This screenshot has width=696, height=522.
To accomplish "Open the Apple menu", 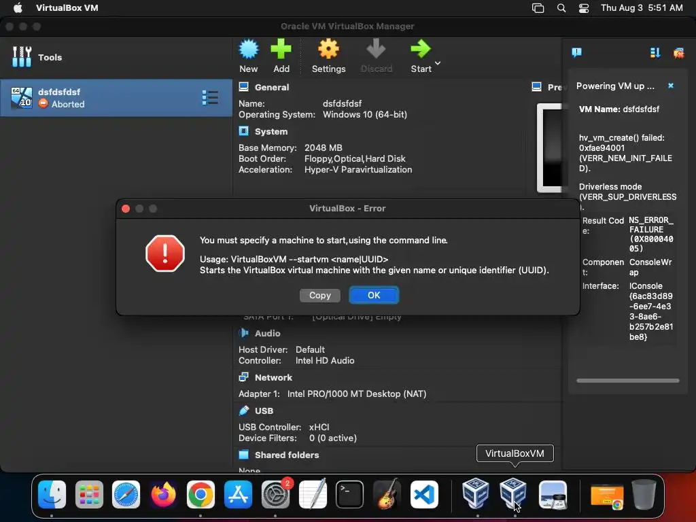I will click(x=17, y=8).
